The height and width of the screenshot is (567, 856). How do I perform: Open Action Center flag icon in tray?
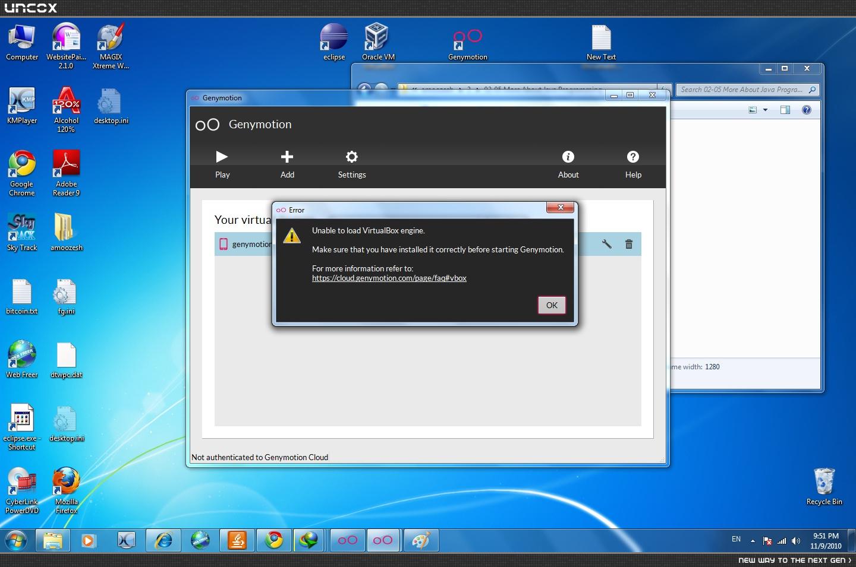767,541
